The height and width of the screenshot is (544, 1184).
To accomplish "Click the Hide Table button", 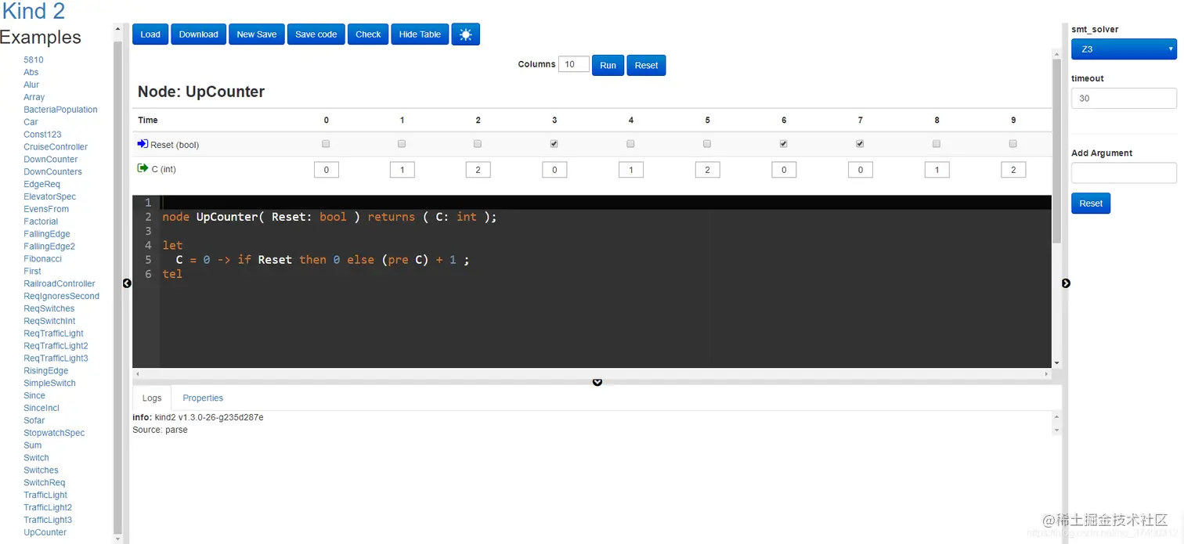I will click(420, 34).
